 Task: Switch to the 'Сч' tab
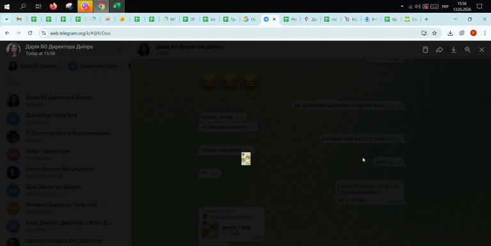pyautogui.click(x=411, y=19)
